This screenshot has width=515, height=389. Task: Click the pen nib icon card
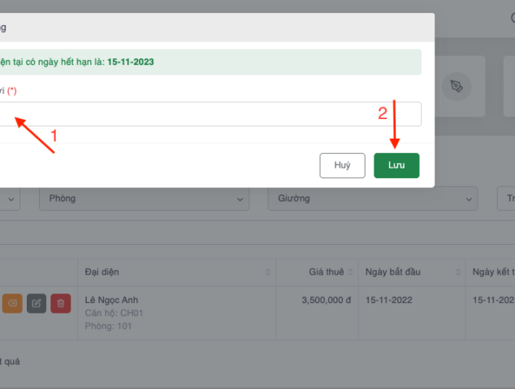[457, 86]
